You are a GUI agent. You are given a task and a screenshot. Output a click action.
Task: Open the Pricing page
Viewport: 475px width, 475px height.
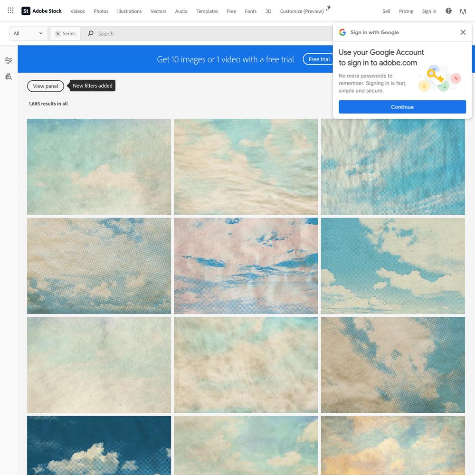pyautogui.click(x=406, y=11)
